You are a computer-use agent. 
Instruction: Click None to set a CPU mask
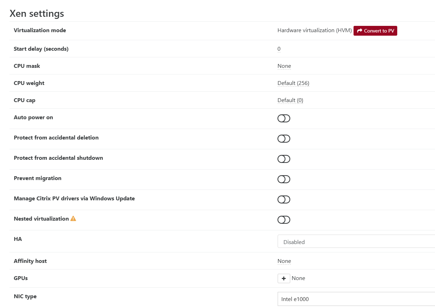(x=284, y=66)
